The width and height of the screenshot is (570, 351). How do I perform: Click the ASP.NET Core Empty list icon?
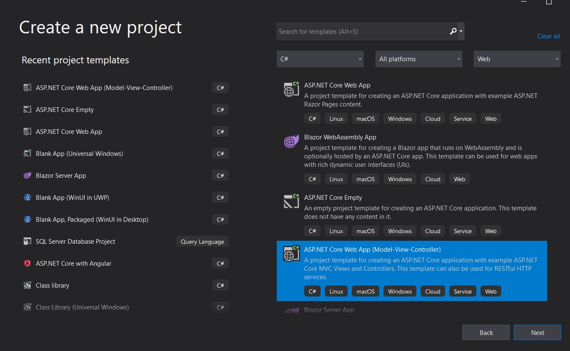point(292,201)
